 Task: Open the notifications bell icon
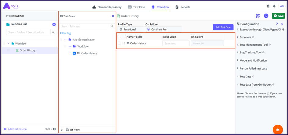click(x=274, y=6)
